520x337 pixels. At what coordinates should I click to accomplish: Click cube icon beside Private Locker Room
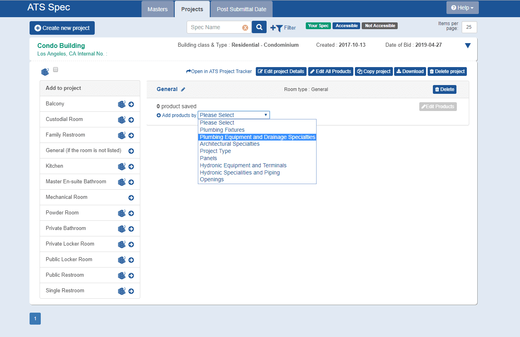pos(122,244)
